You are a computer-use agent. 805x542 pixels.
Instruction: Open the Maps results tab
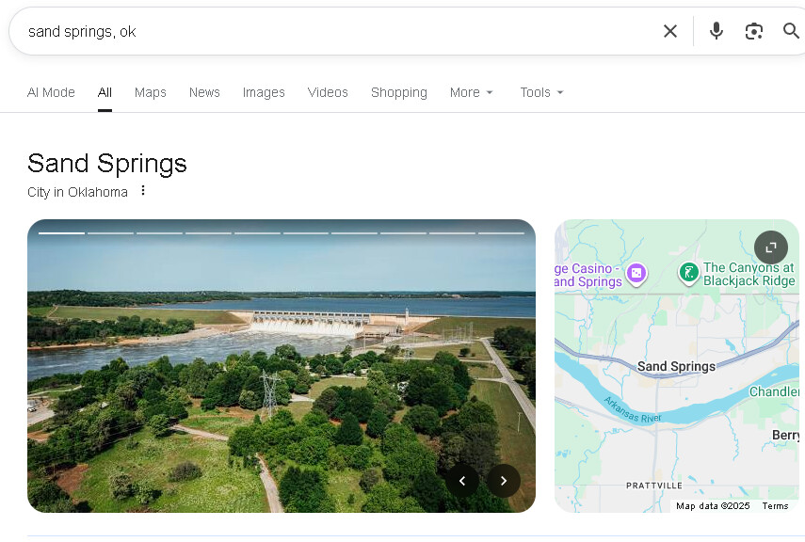tap(150, 92)
